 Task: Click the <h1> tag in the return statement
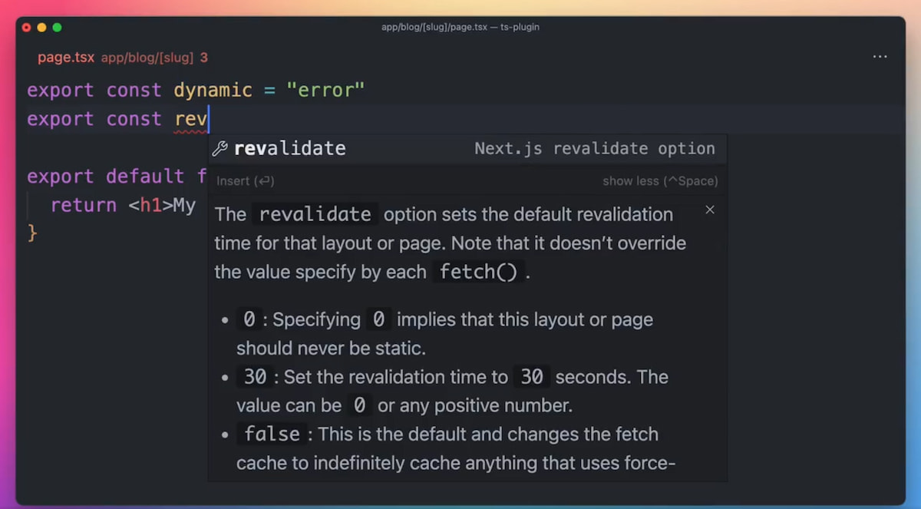click(x=151, y=206)
